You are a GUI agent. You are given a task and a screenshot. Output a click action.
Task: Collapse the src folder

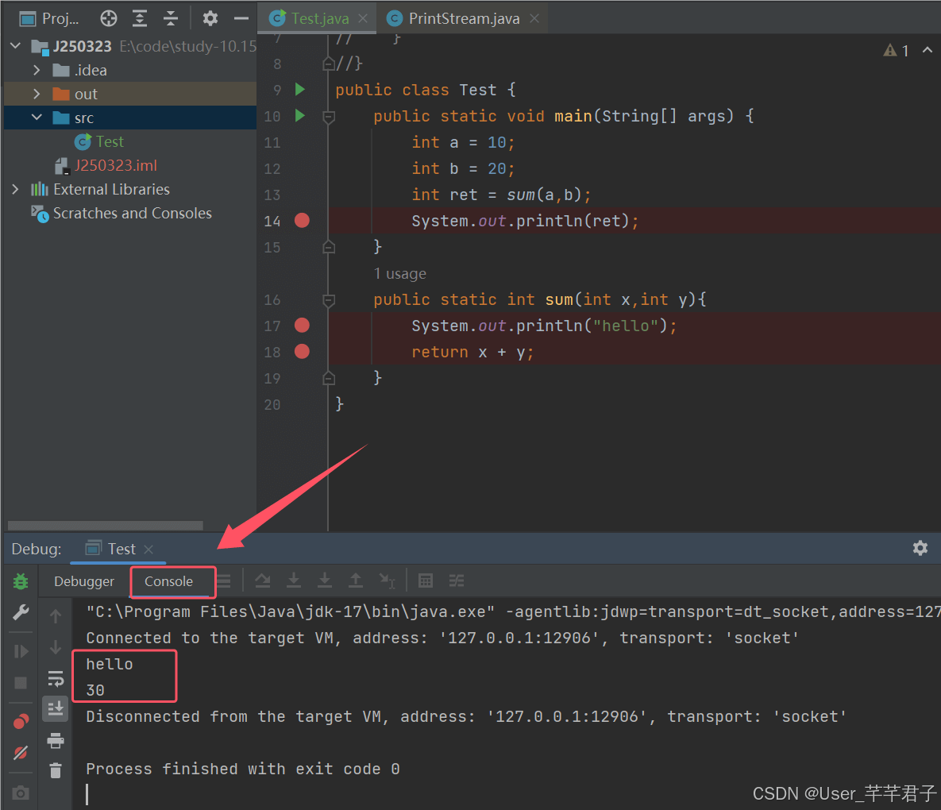(x=37, y=118)
